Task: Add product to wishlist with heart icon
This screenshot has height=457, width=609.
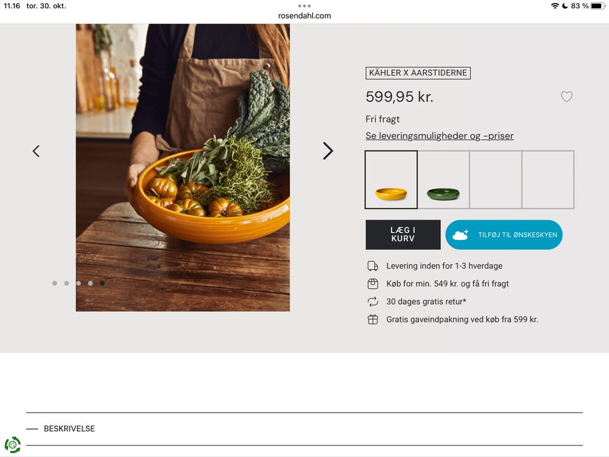Action: (x=566, y=96)
